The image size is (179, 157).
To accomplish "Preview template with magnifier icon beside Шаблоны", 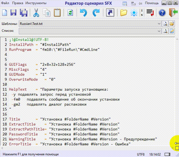I will coord(165,24).
